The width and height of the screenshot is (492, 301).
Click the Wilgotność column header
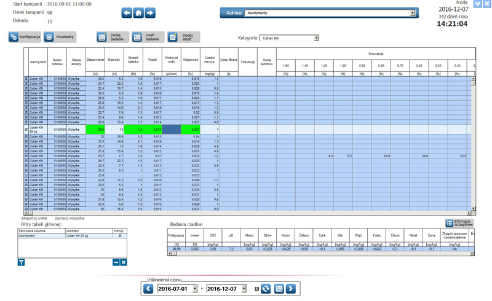coord(191,60)
